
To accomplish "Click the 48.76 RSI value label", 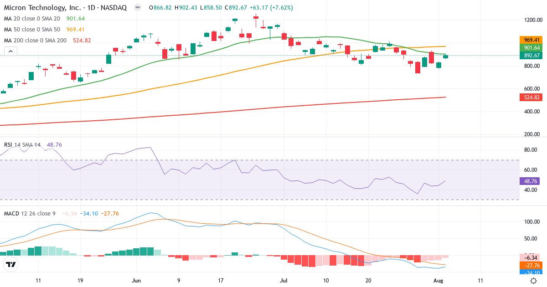I will (x=530, y=181).
